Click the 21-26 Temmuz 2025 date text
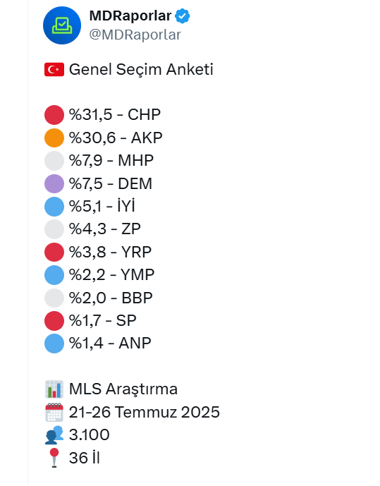 click(145, 412)
